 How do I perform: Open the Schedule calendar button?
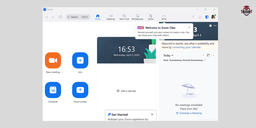tap(53, 90)
